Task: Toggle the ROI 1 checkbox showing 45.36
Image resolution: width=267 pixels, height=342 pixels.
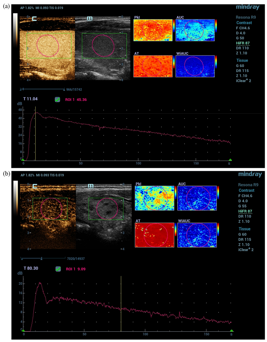Action: pos(57,100)
